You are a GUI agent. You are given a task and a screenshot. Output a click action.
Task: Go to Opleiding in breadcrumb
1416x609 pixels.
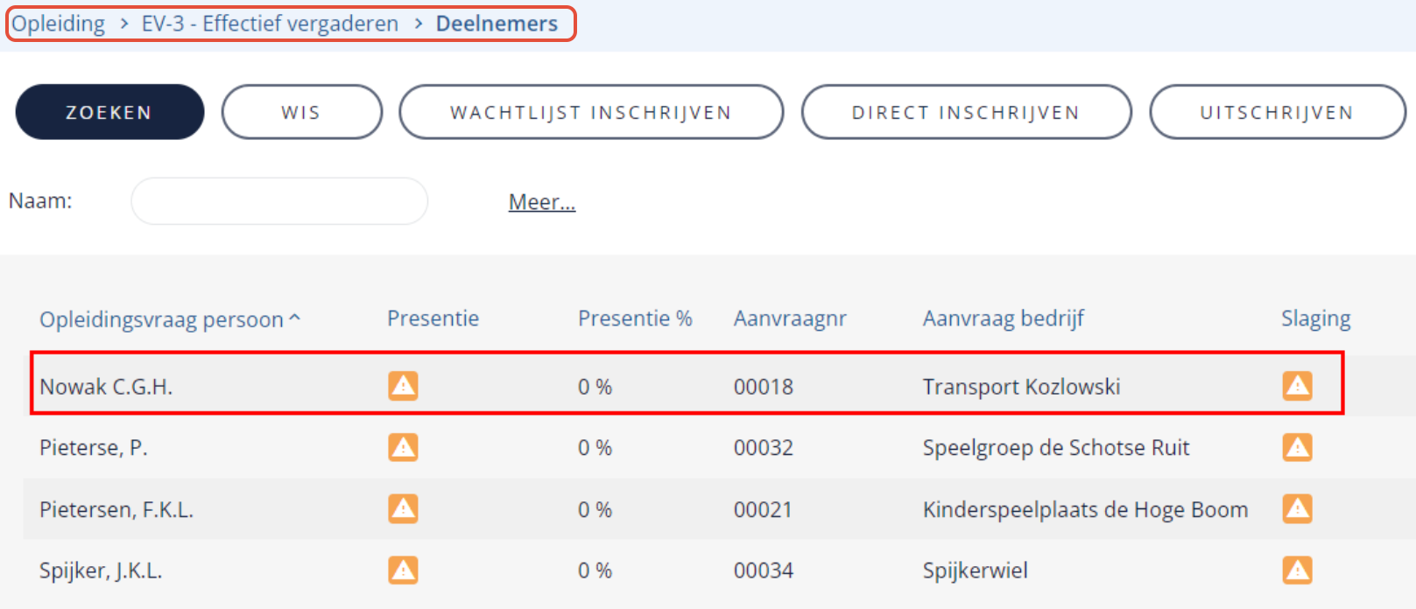tap(58, 24)
